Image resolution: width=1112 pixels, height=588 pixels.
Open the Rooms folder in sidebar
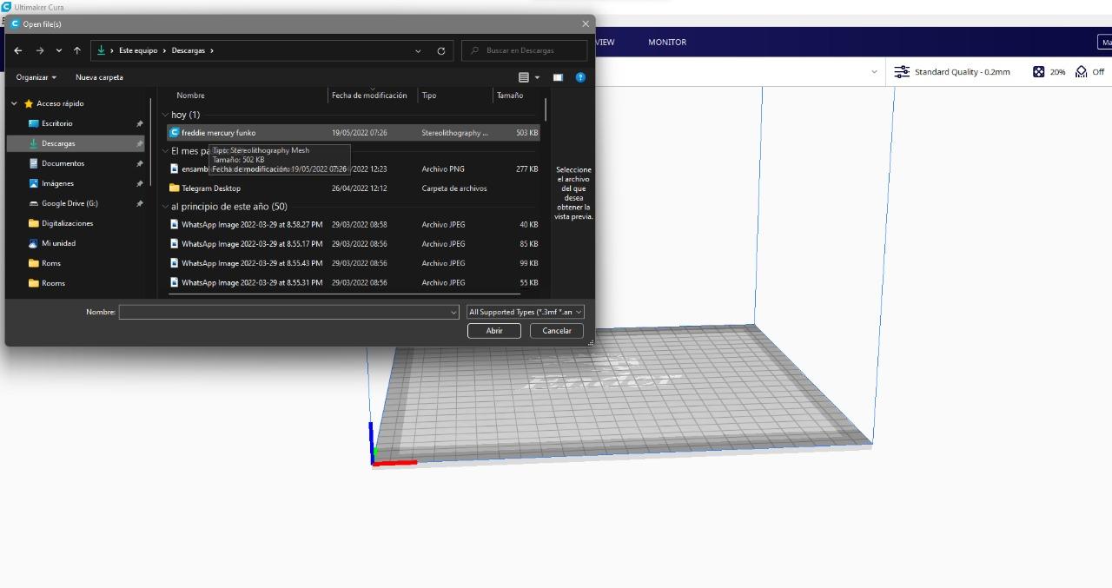coord(53,283)
